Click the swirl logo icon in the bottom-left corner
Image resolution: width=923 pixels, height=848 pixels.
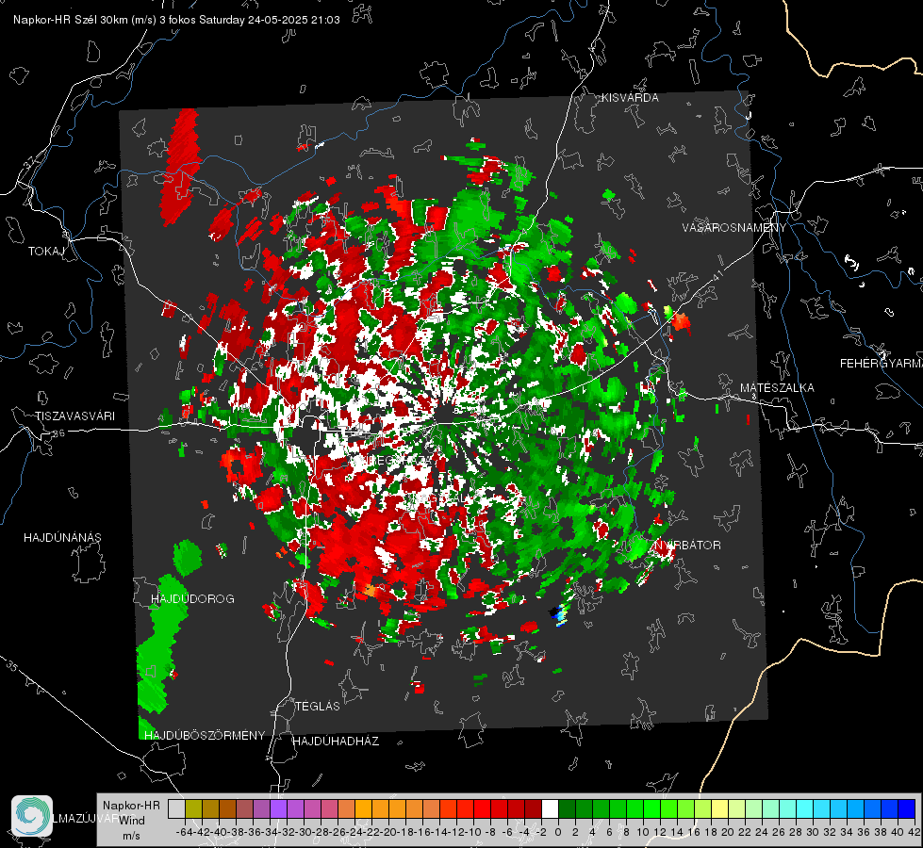click(x=32, y=816)
